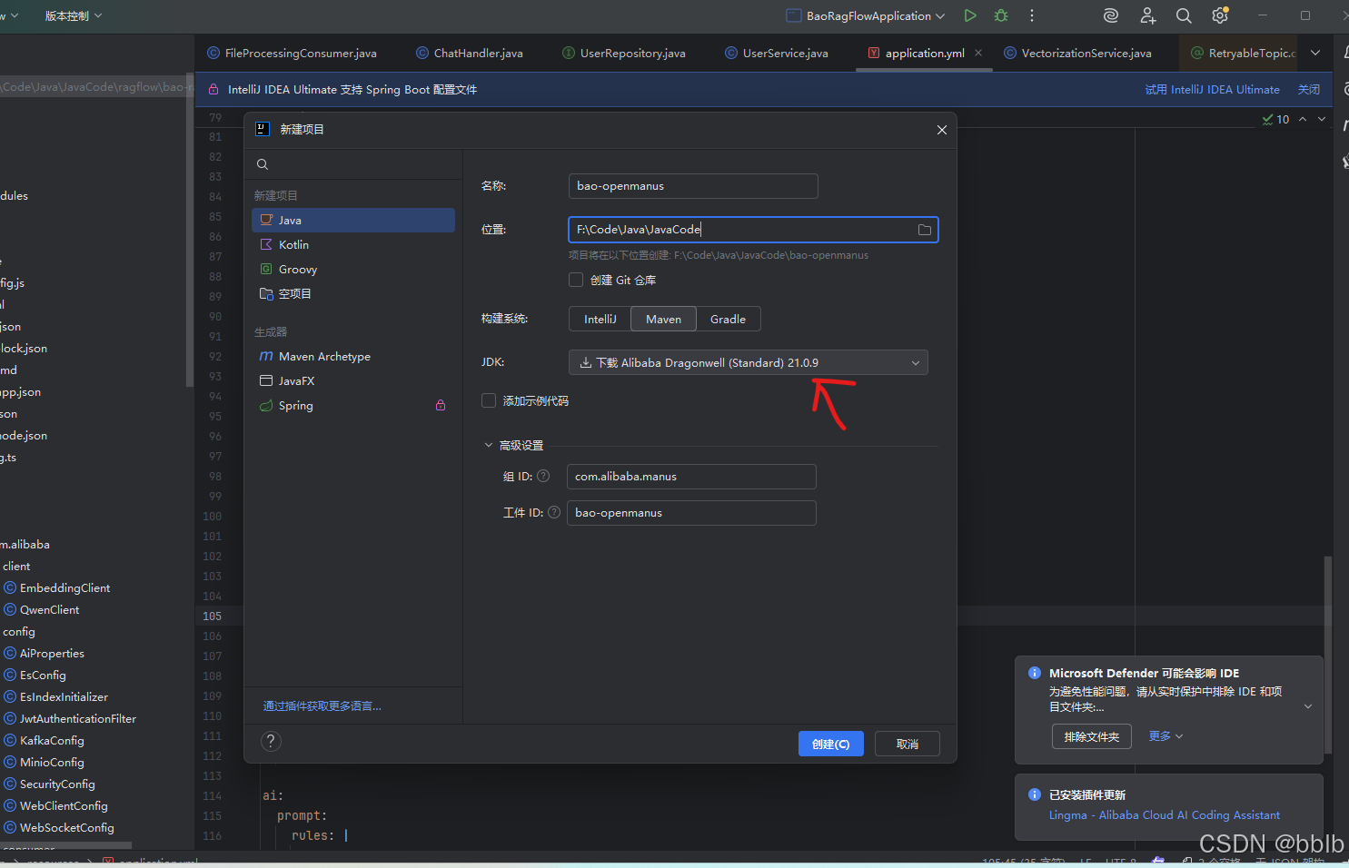1349x868 pixels.
Task: Click the Microsoft Defender notification info icon
Action: pos(1034,673)
